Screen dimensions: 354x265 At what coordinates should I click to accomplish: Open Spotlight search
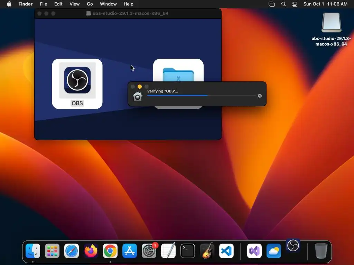283,4
